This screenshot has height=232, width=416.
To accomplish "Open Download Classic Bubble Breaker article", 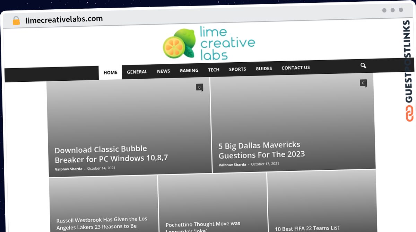I will (111, 154).
